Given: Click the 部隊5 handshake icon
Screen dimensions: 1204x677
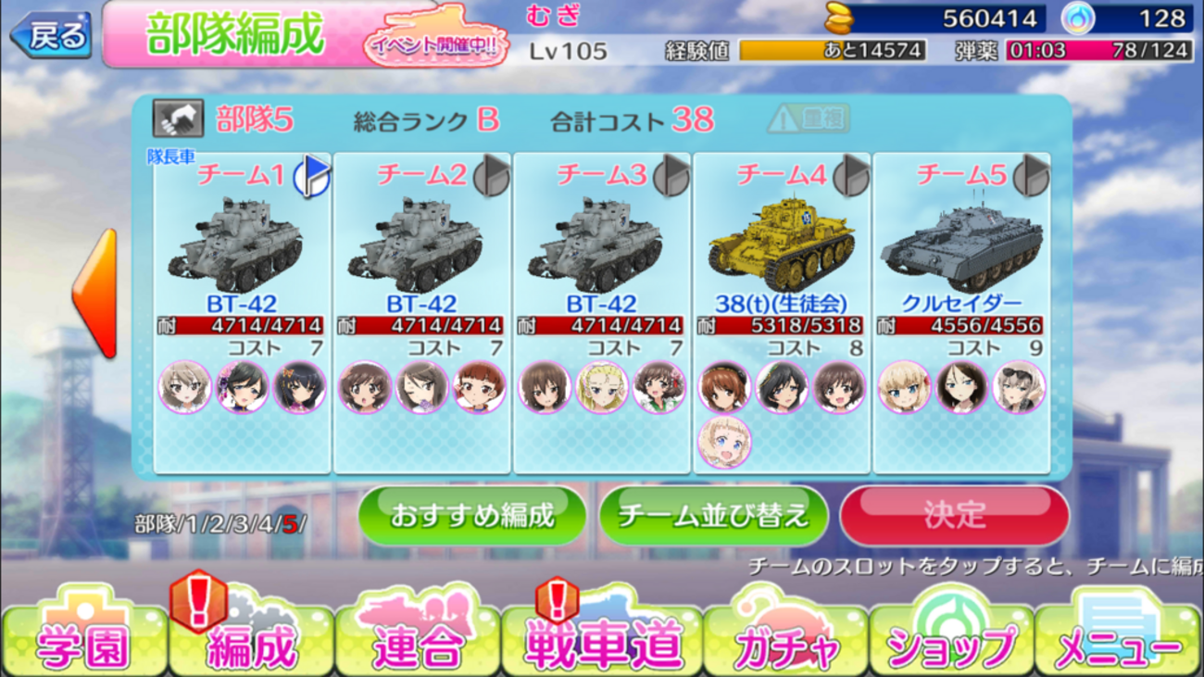Looking at the screenshot, I should tap(178, 119).
